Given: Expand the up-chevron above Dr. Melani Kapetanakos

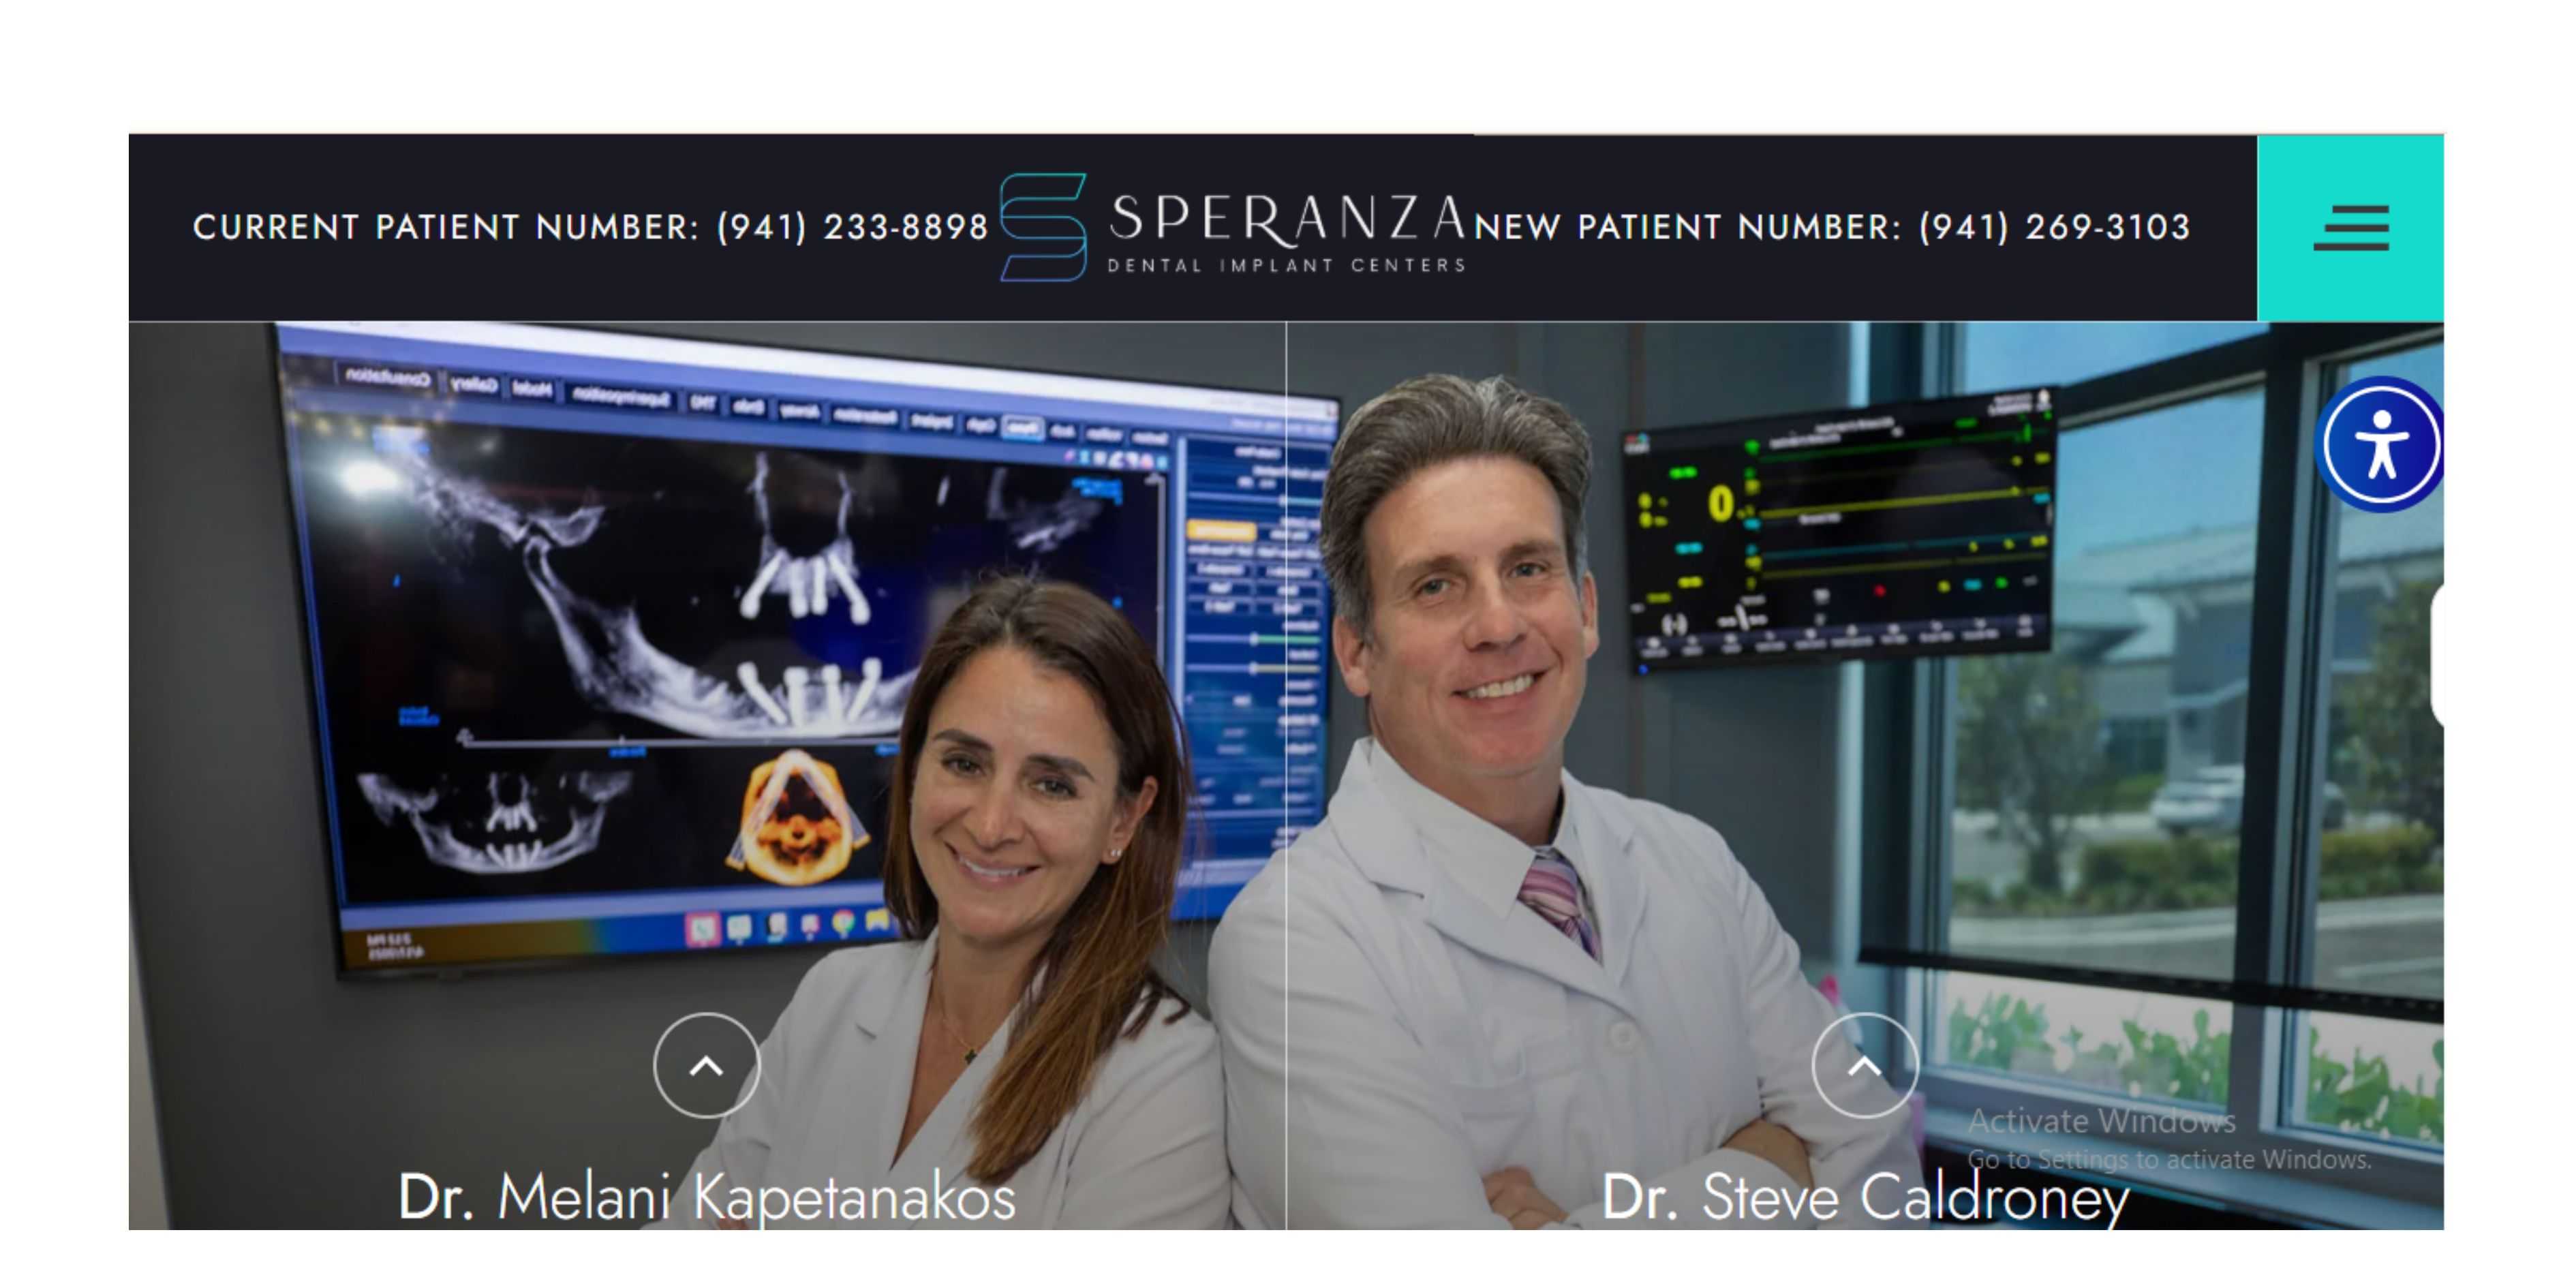Looking at the screenshot, I should 706,1065.
